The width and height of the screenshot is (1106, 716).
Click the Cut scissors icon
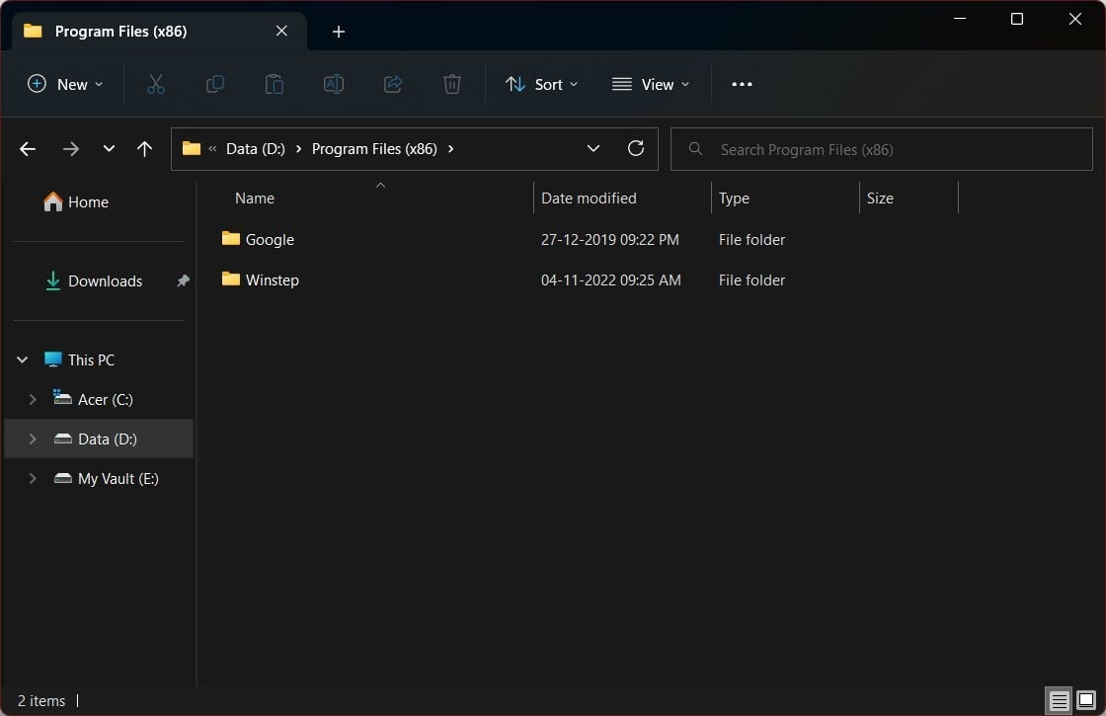click(155, 85)
